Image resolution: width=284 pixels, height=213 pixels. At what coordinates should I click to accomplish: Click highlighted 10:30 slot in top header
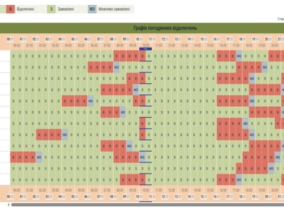pos(146,45)
